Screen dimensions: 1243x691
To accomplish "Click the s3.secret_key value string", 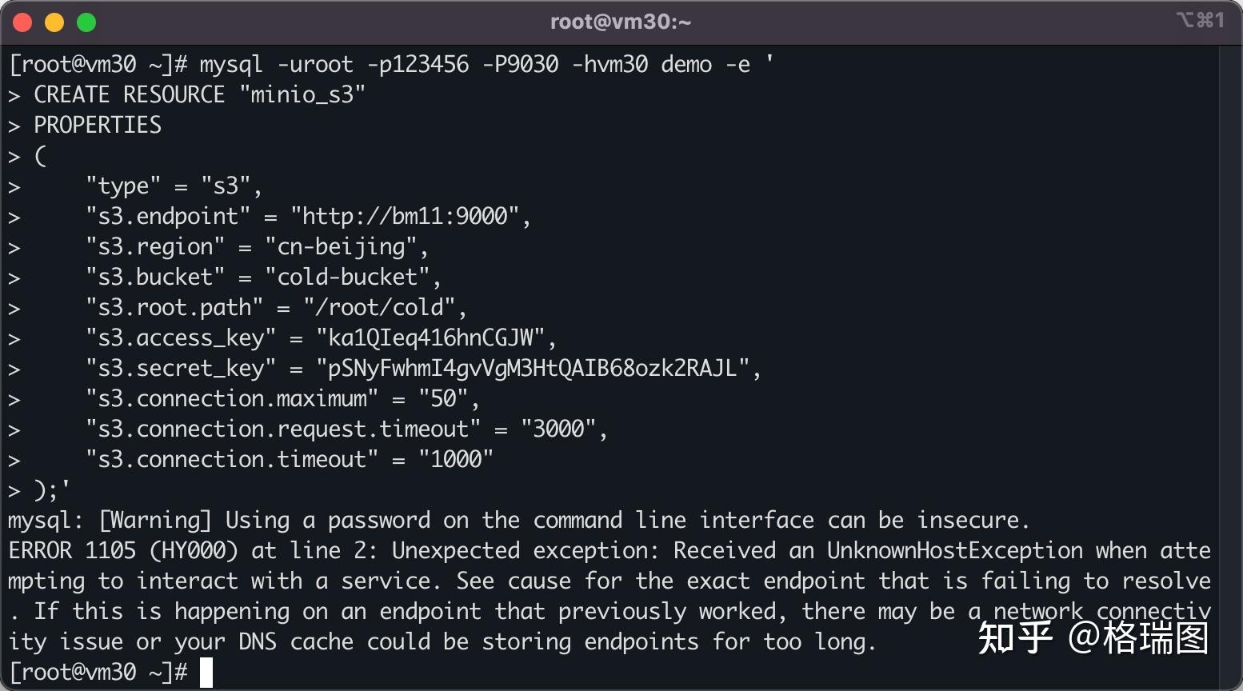I will 533,368.
